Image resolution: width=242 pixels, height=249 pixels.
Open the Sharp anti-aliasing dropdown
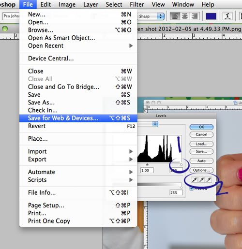(x=151, y=16)
